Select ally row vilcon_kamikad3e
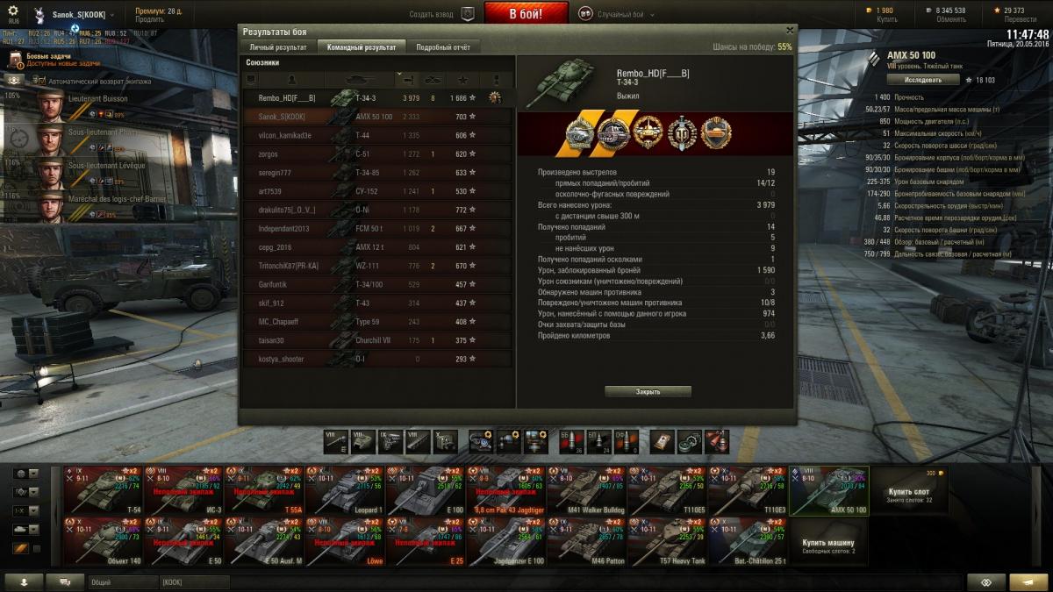This screenshot has width=1053, height=592. click(x=376, y=135)
